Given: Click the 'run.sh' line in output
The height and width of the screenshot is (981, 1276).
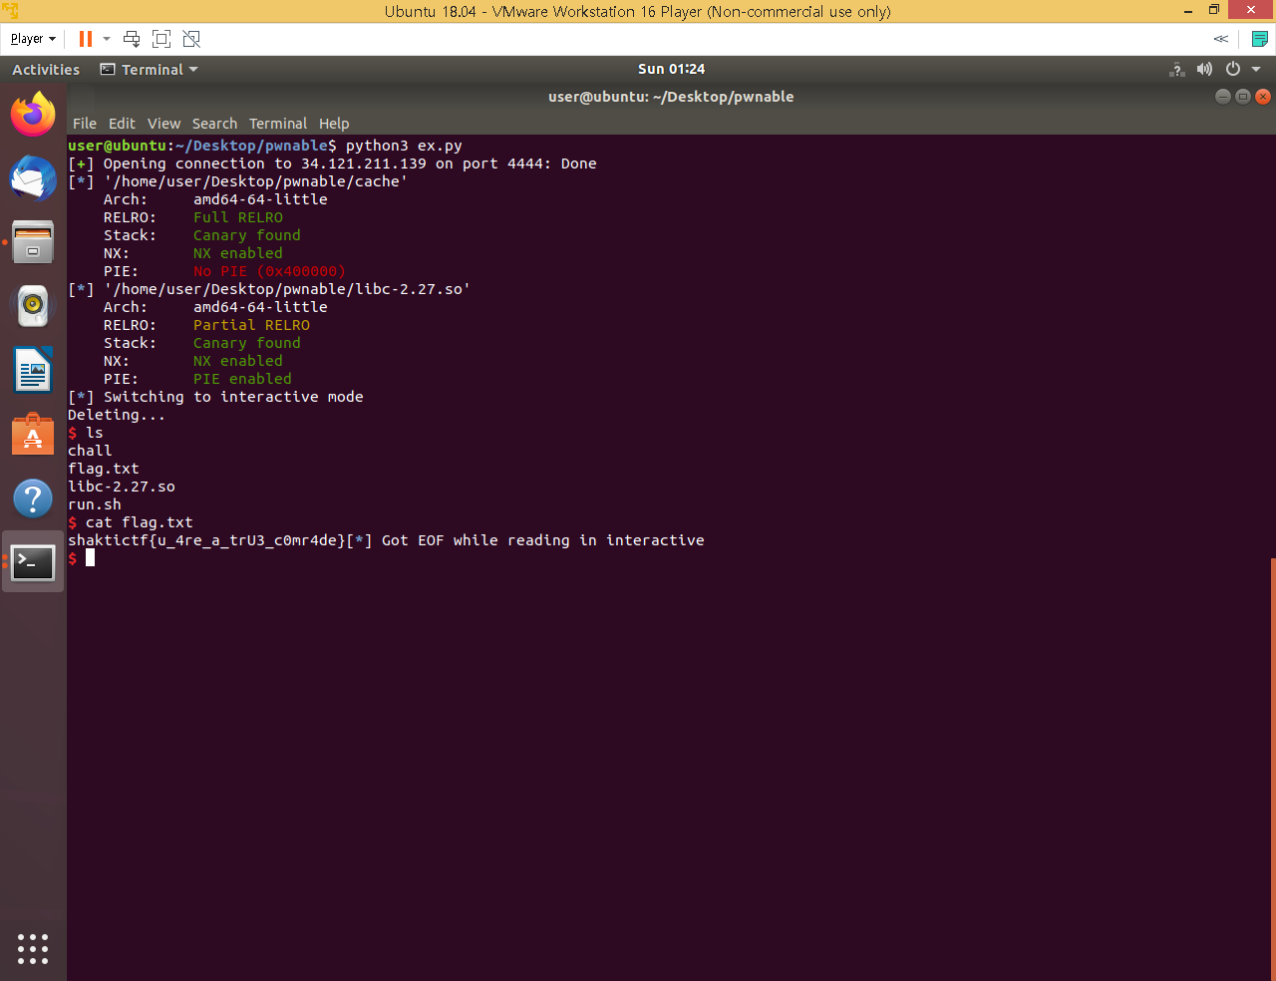Looking at the screenshot, I should (95, 504).
